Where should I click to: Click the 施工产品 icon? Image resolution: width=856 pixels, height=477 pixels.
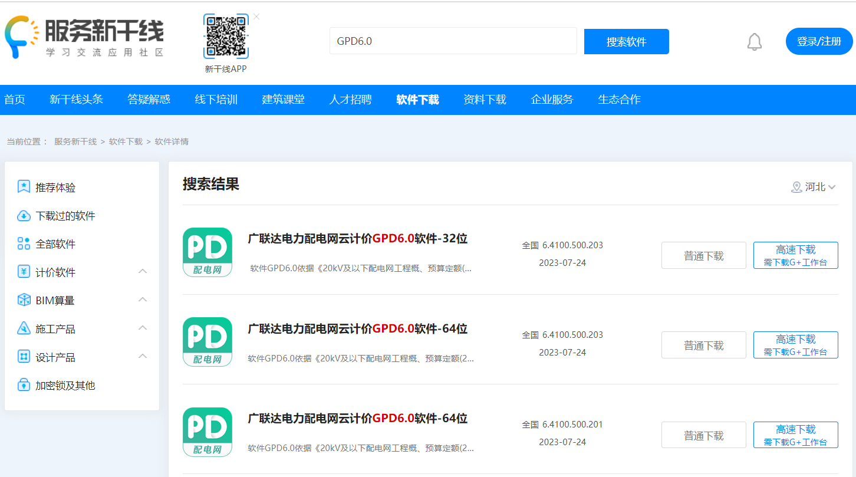tap(24, 328)
